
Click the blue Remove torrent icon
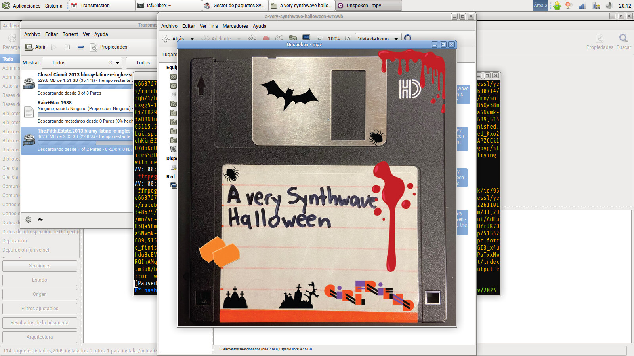[80, 47]
